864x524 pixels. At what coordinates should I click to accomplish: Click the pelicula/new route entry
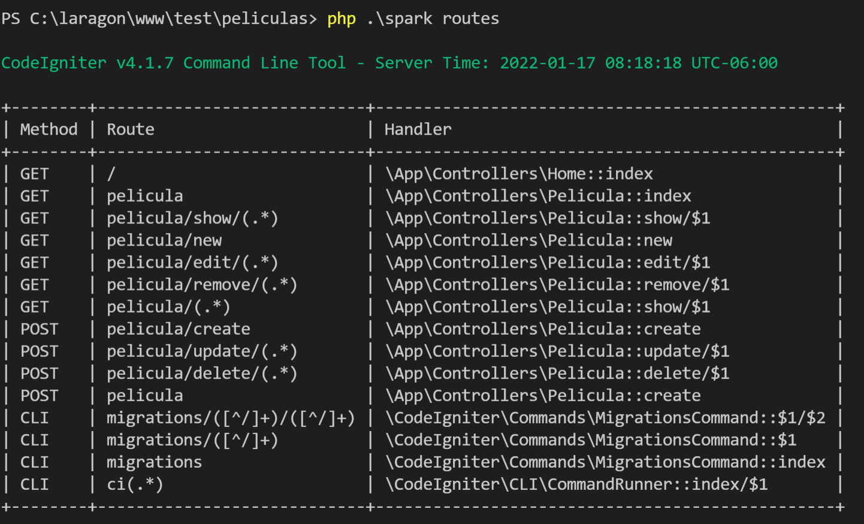click(x=164, y=240)
